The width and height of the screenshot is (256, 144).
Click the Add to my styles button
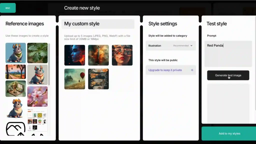pyautogui.click(x=229, y=133)
